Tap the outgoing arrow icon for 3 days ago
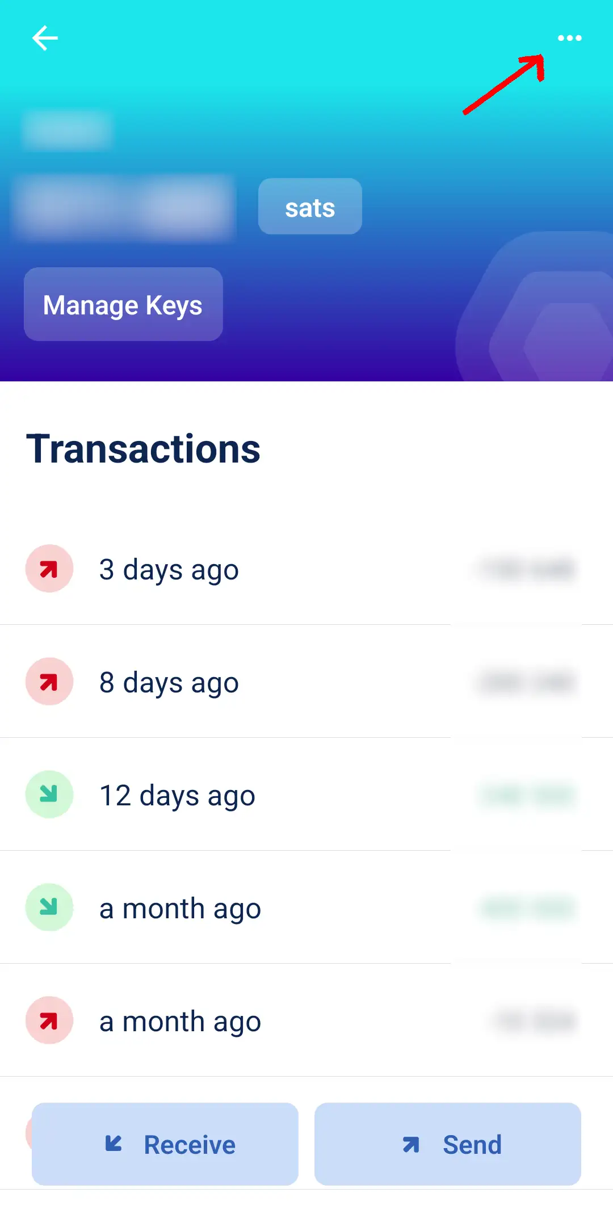Screen dimensions: 613x1210 [49, 569]
